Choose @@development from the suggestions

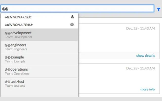coord(18,33)
